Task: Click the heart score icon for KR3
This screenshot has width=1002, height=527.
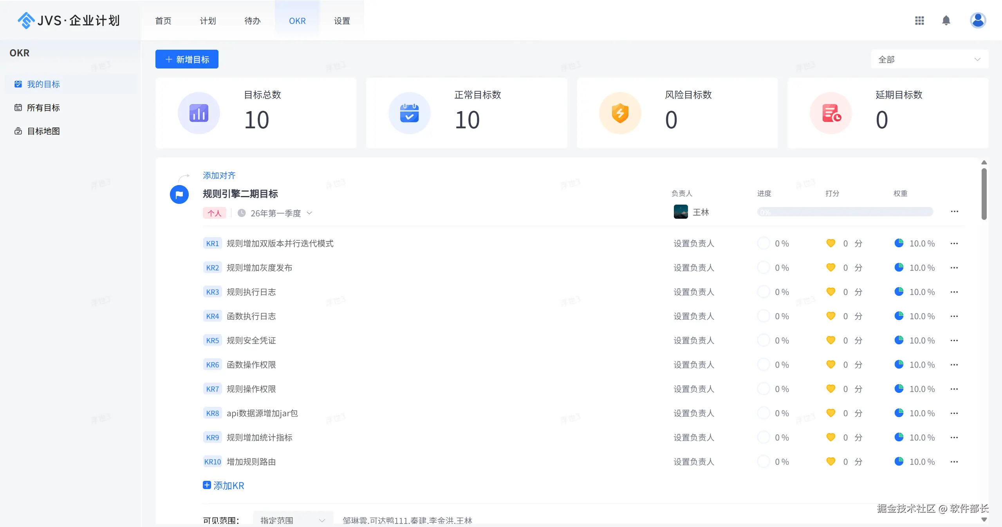Action: click(x=831, y=292)
